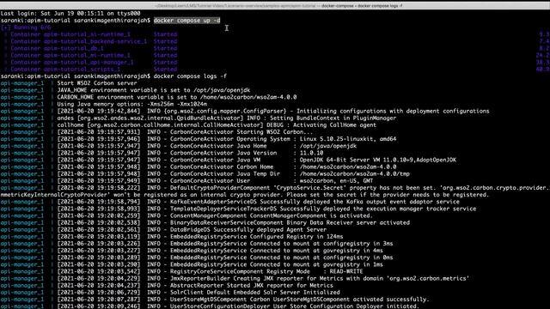Click the "Java Home : /opt/java/openjdk" line

click(179, 146)
